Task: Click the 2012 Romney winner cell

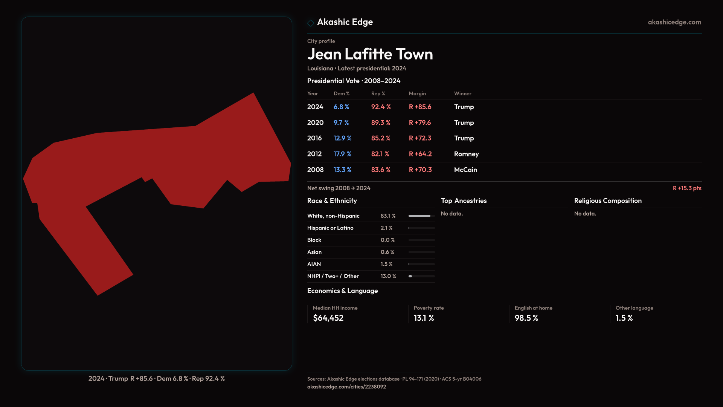Action: tap(466, 154)
